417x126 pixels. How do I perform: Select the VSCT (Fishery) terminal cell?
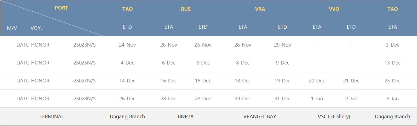pos(334,116)
